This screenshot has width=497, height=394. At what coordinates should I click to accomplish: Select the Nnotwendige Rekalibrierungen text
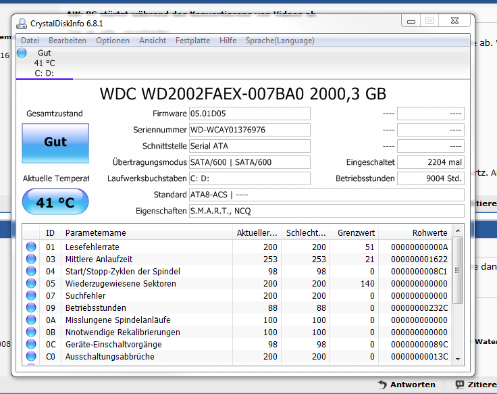(123, 332)
